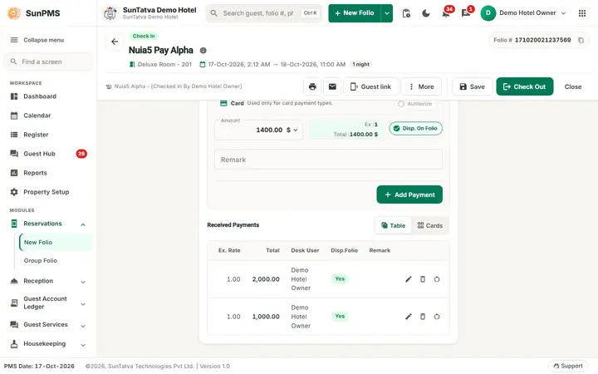598x374 pixels.
Task: Open notifications bell with 34 badge
Action: 446,13
